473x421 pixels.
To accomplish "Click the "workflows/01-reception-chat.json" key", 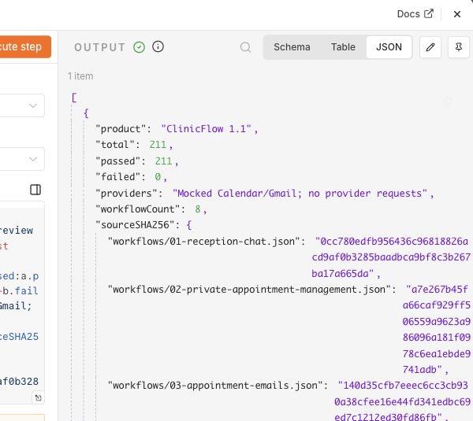I will pyautogui.click(x=204, y=242).
